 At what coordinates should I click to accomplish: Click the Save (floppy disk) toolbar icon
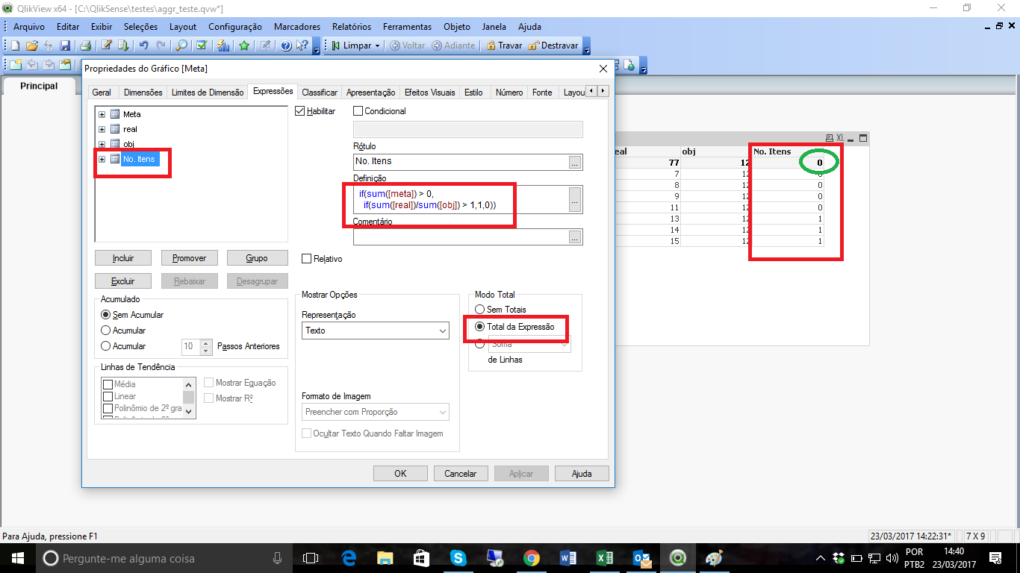(65, 46)
